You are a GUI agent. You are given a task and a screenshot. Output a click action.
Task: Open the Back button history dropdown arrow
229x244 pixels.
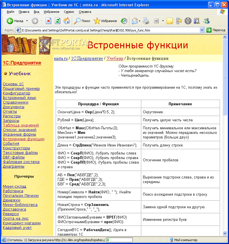click(27, 21)
